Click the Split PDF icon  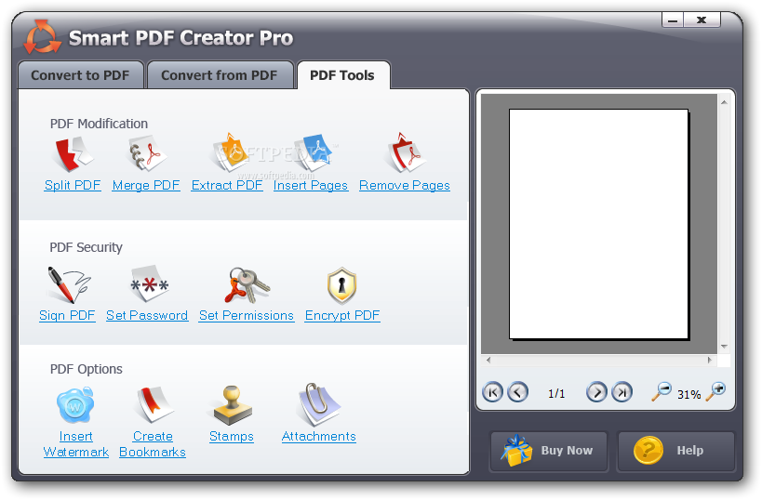tap(73, 154)
